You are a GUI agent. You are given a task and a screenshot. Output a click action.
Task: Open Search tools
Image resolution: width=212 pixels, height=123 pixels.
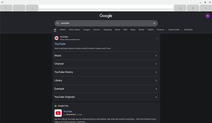pyautogui.click(x=174, y=30)
